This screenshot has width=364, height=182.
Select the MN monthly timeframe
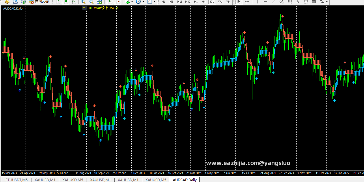point(228,1)
